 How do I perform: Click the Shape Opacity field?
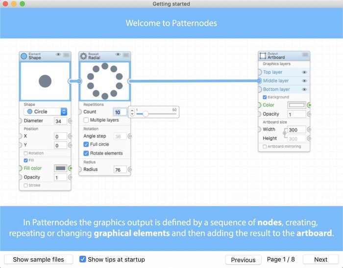pyautogui.click(x=60, y=178)
